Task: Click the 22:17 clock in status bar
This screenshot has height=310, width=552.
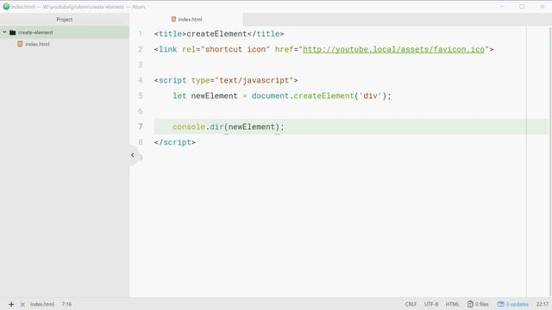Action: coord(543,304)
